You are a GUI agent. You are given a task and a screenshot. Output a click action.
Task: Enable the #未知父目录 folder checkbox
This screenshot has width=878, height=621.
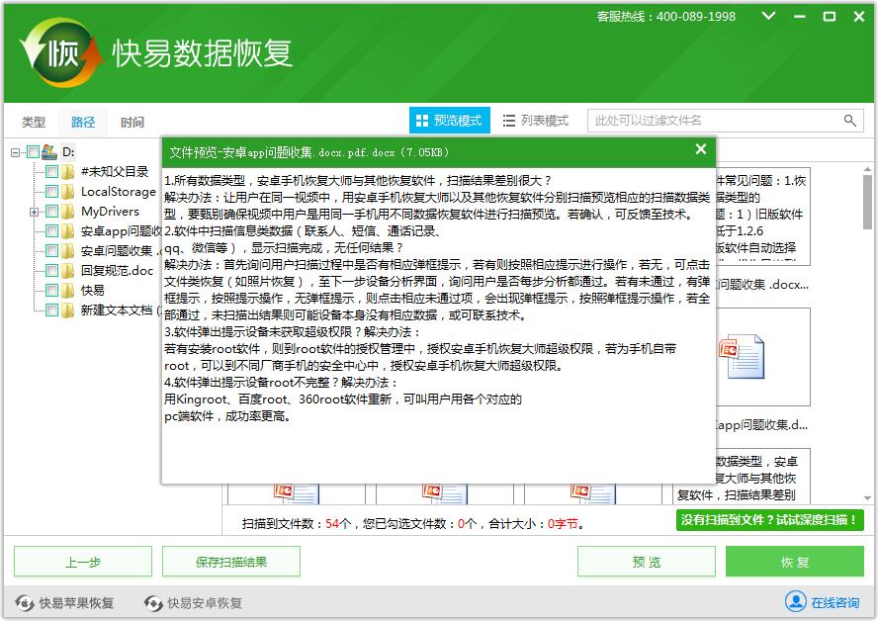pyautogui.click(x=51, y=172)
